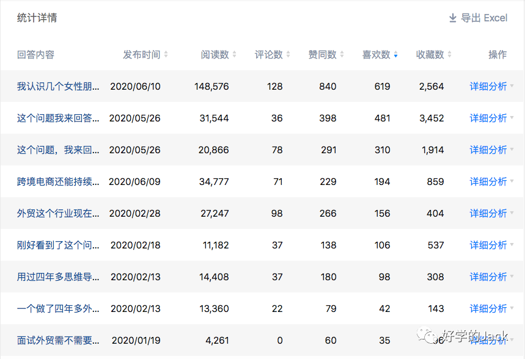
Task: Export statistics with 导出 Excel
Action: pyautogui.click(x=484, y=18)
